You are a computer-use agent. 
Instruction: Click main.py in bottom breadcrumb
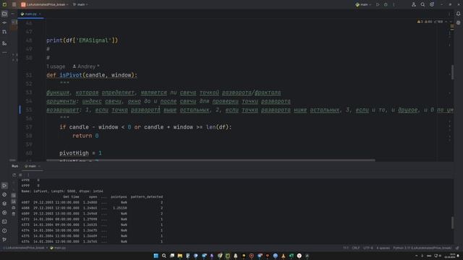pos(58,248)
